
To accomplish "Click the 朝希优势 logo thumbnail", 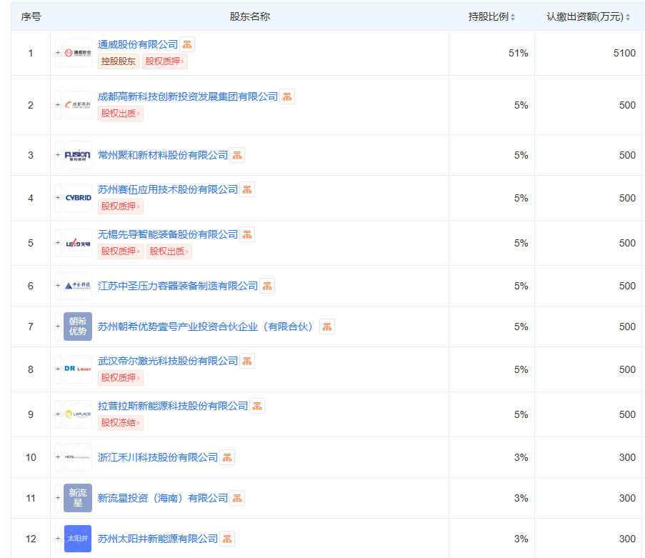I will pos(78,327).
